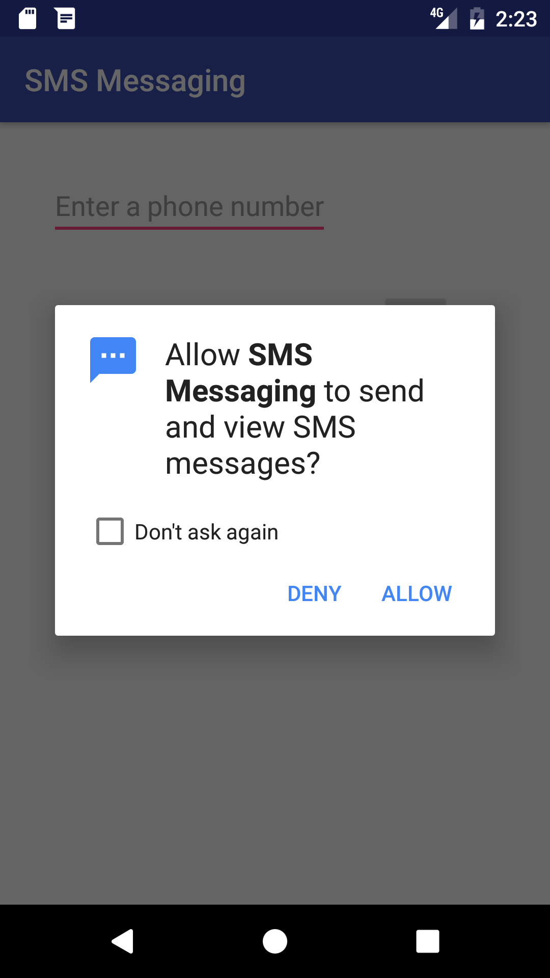
Task: Tap the SD card status bar icon
Action: [x=28, y=18]
